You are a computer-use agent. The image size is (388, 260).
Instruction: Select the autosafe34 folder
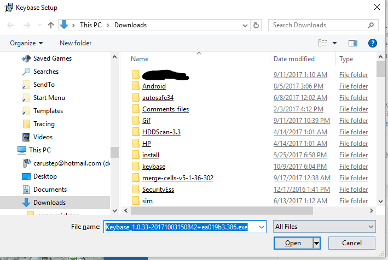[158, 98]
